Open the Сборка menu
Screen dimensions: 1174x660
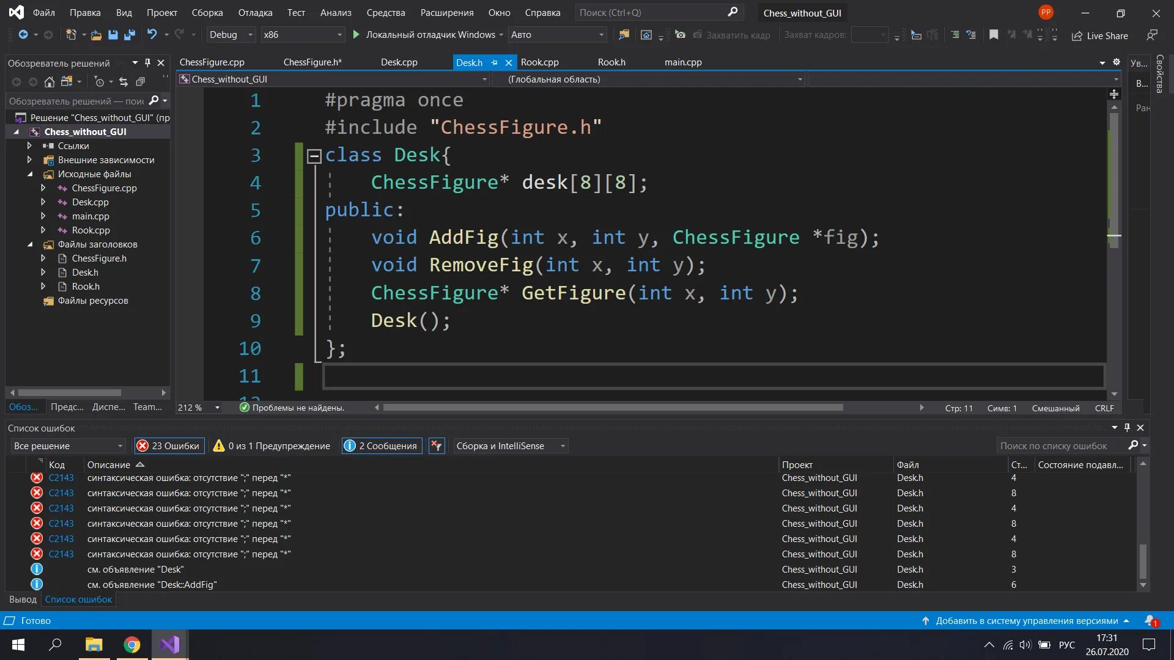click(207, 12)
